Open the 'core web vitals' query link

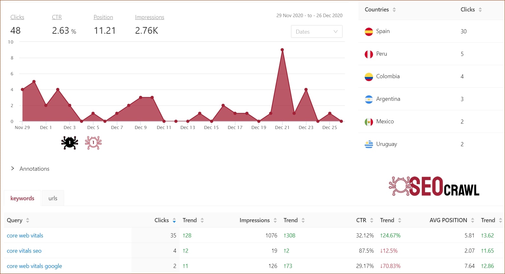[25, 236]
